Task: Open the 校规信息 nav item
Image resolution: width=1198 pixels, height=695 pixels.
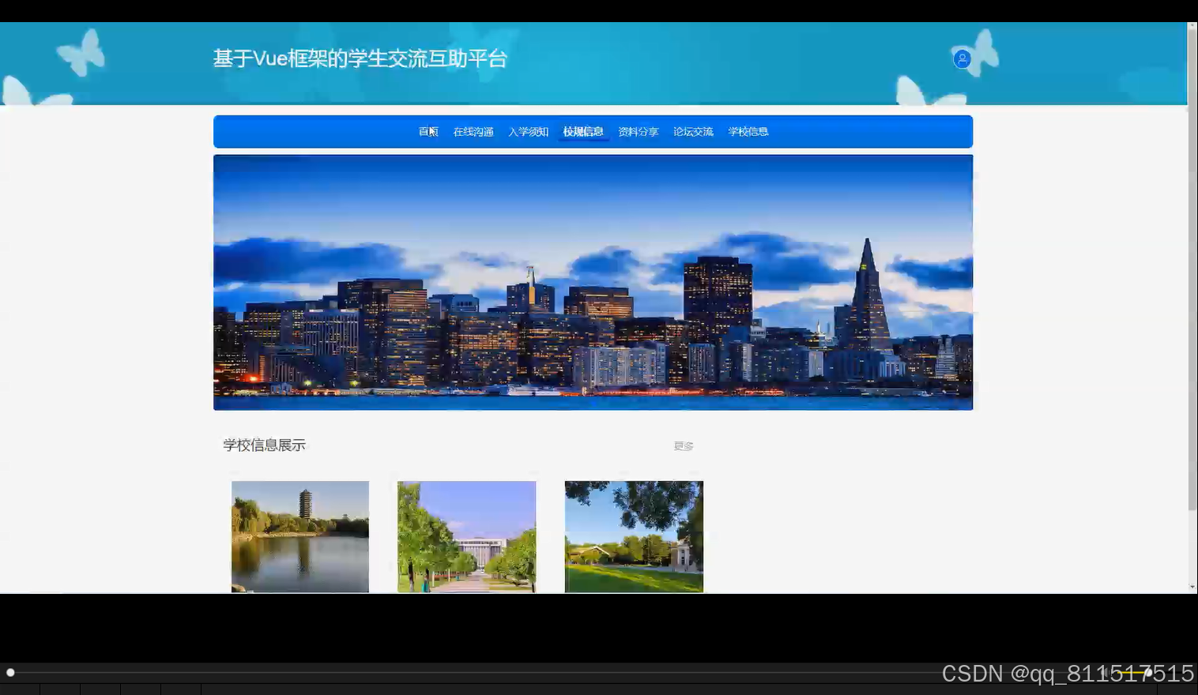Action: click(583, 132)
